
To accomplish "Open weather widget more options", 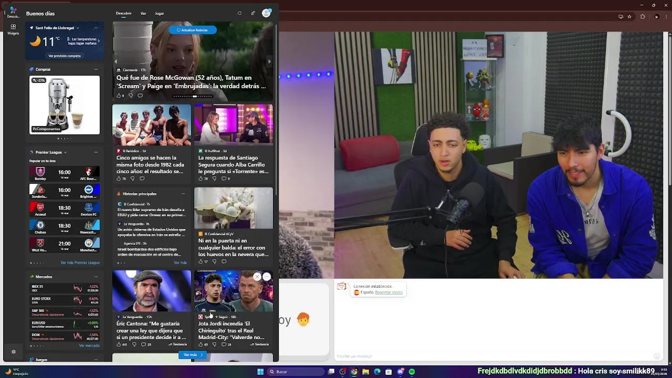I will (96, 28).
